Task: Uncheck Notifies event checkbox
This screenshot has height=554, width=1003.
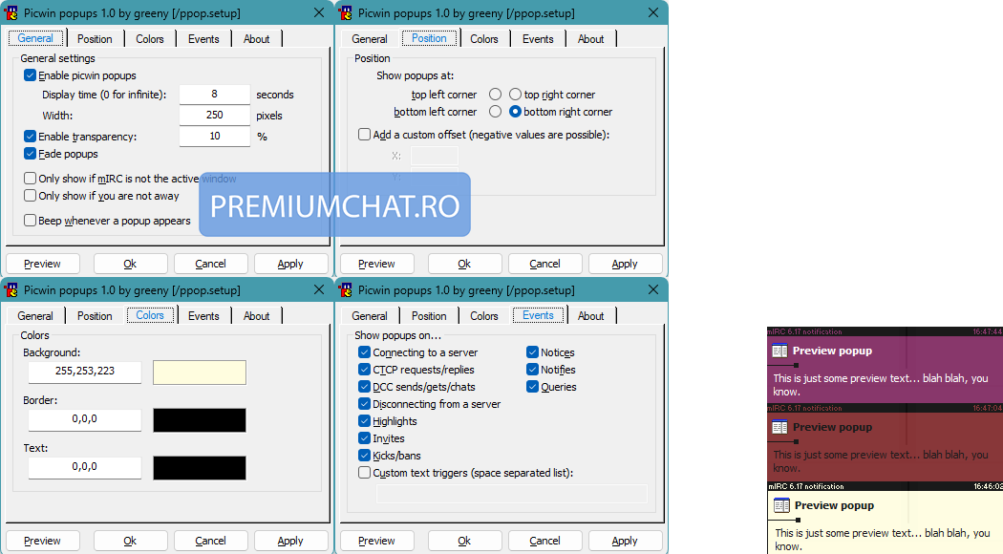Action: pos(532,370)
